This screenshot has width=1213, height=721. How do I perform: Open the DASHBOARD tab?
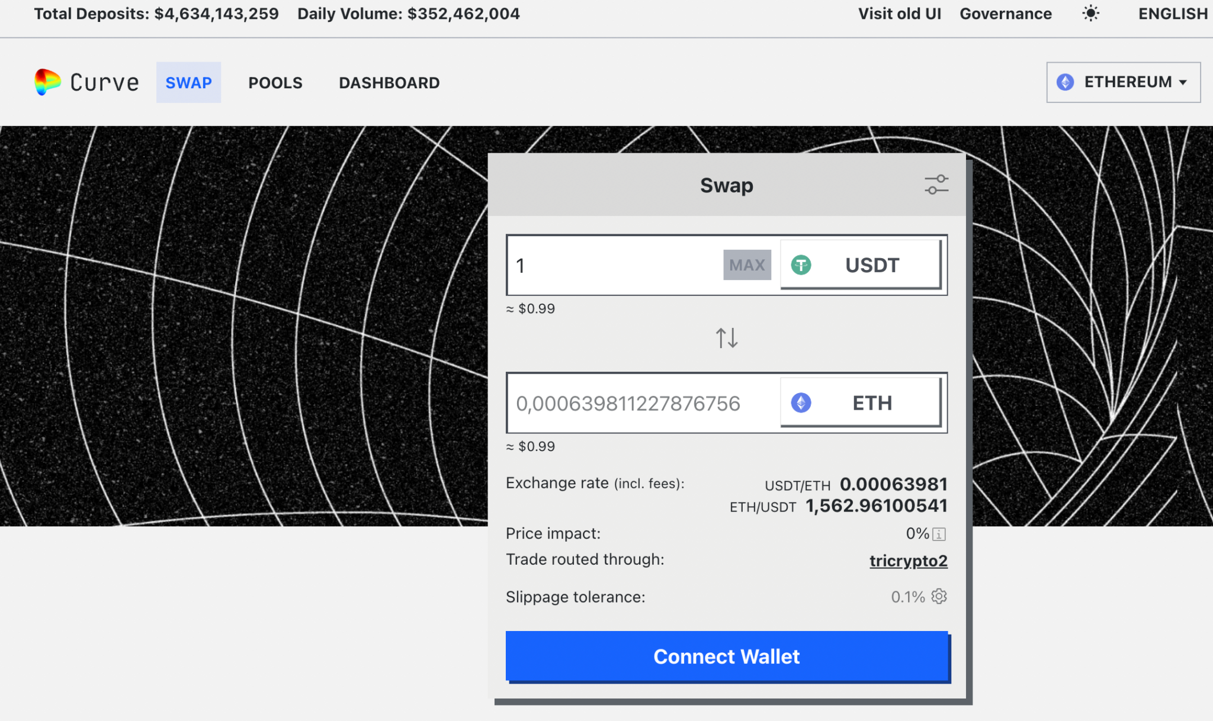point(389,82)
